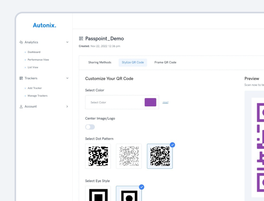Click the Account user icon
The width and height of the screenshot is (264, 201).
click(x=21, y=107)
